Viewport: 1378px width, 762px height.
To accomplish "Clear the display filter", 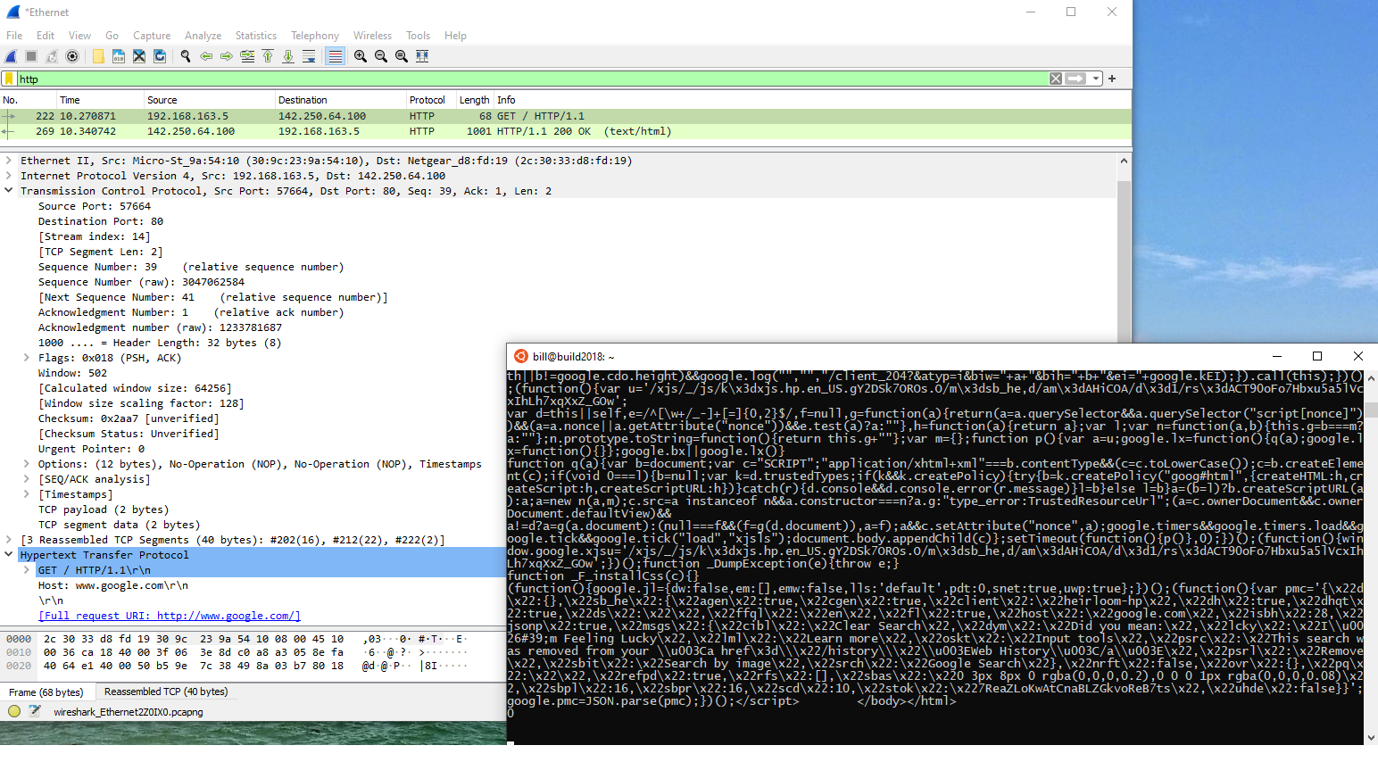I will click(x=1056, y=79).
